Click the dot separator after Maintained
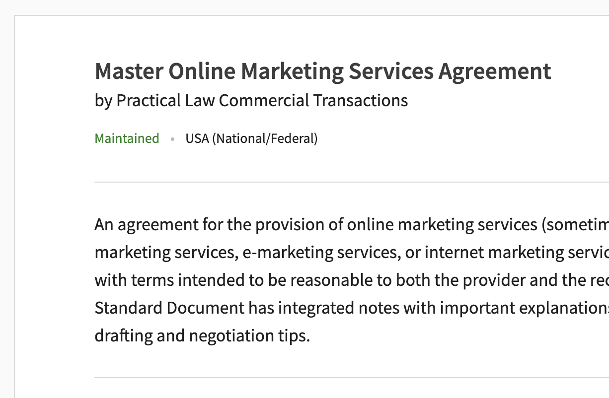 (172, 139)
